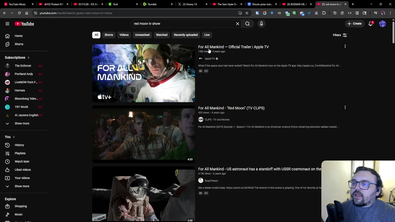This screenshot has height=222, width=395.
Task: Open For All Mankind Official Trailer title
Action: [x=233, y=47]
